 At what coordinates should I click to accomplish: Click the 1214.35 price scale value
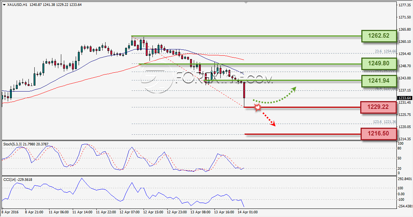(405, 139)
